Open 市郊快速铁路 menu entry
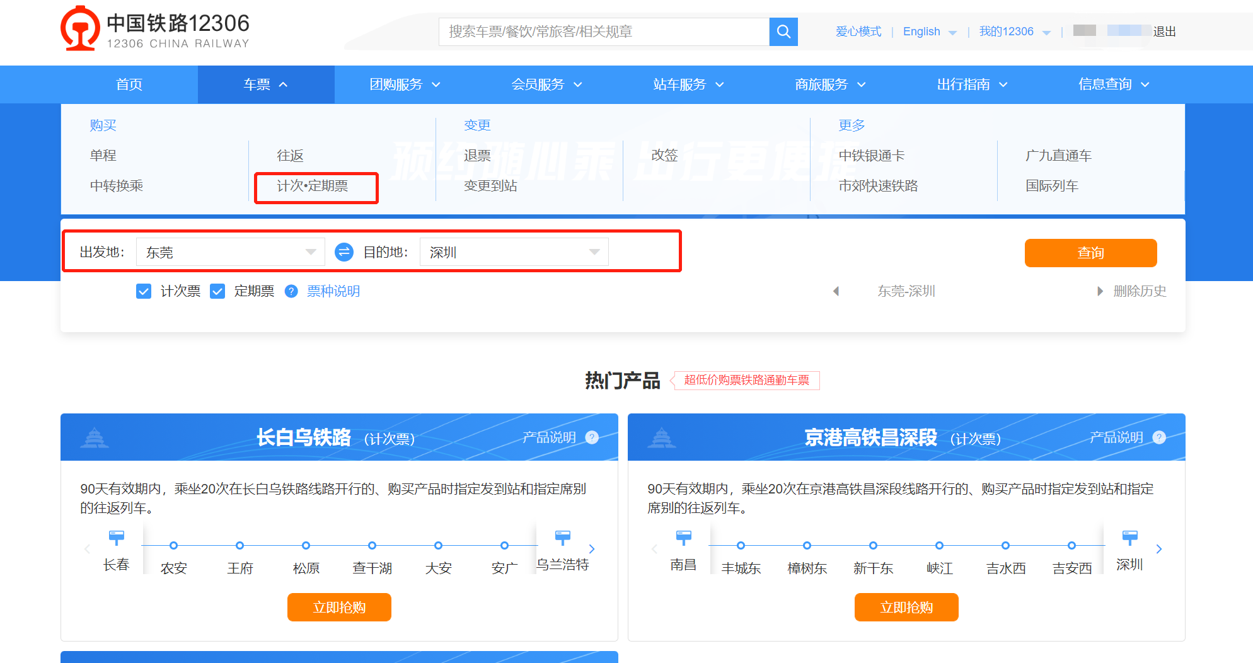Viewport: 1253px width, 663px height. (x=878, y=186)
